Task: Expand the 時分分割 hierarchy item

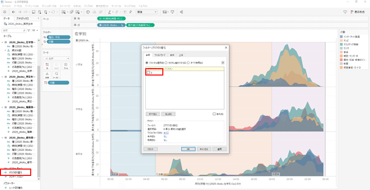Action: pyautogui.click(x=5, y=51)
